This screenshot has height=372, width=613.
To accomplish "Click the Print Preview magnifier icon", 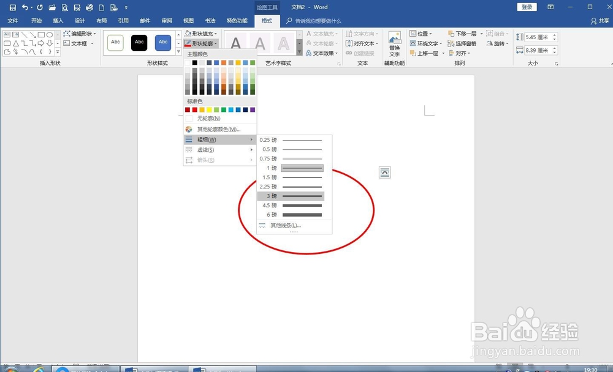I will (x=65, y=7).
